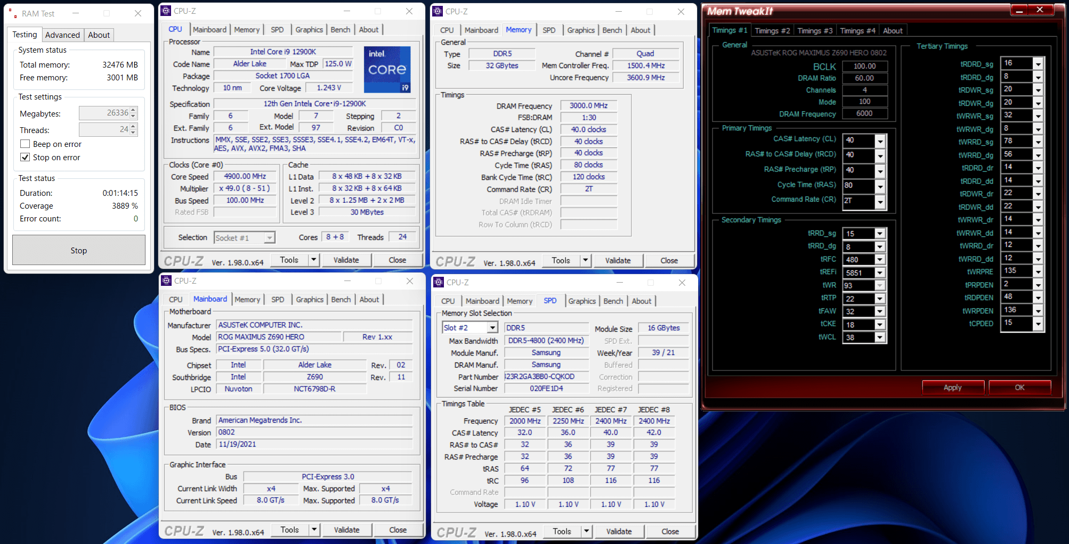The image size is (1069, 544).
Task: Open the Command Rate (CR) dropdown
Action: tap(880, 202)
